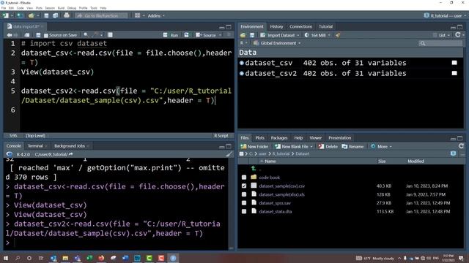Image resolution: width=469 pixels, height=263 pixels.
Task: Open the Session menu
Action: (50, 8)
